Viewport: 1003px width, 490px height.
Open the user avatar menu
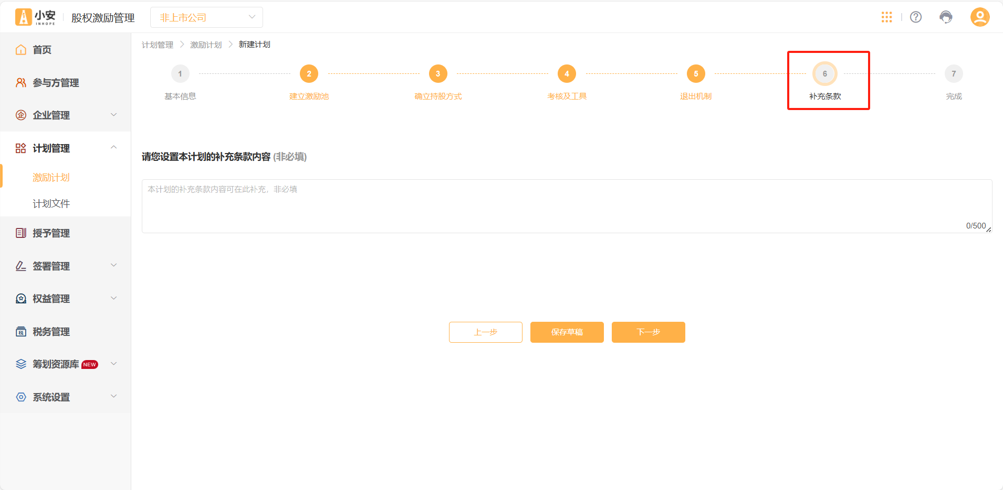[980, 17]
